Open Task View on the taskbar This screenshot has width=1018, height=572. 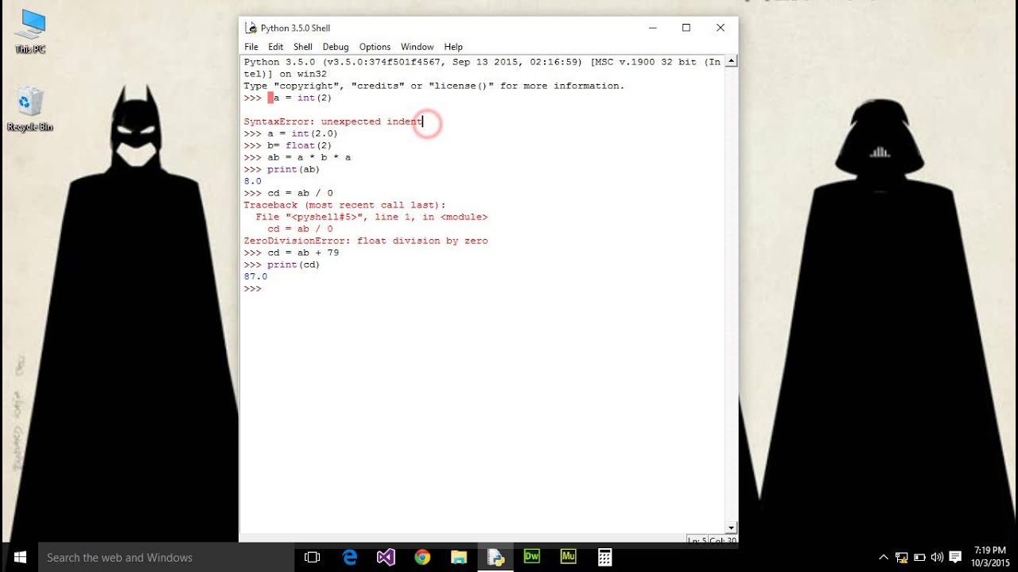[x=313, y=557]
